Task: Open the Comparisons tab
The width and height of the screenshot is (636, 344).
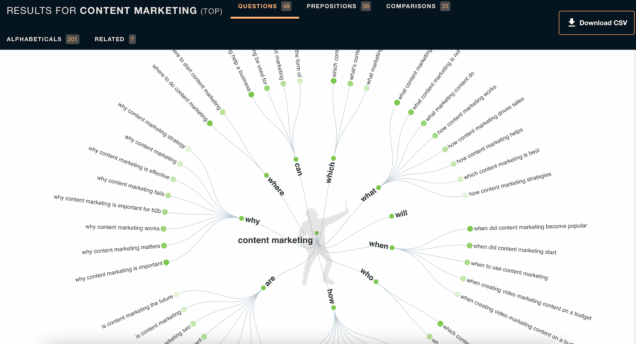Action: click(x=418, y=6)
